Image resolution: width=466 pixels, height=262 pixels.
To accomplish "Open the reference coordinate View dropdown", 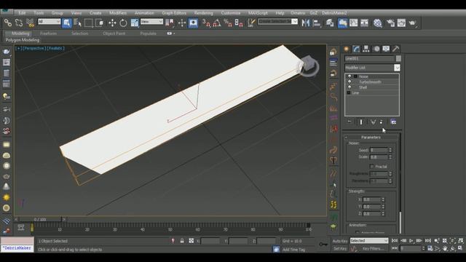I will pyautogui.click(x=151, y=22).
